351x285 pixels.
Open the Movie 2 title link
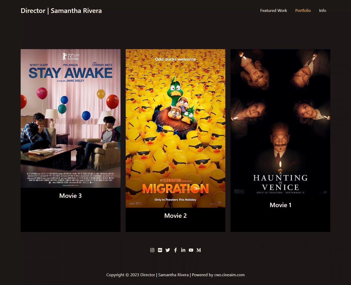[175, 215]
